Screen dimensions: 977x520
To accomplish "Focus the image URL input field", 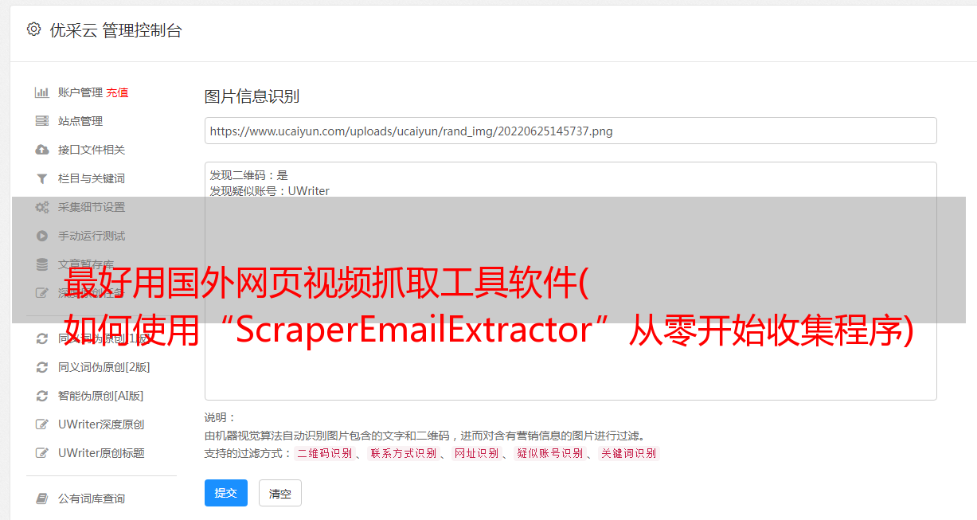I will (570, 131).
